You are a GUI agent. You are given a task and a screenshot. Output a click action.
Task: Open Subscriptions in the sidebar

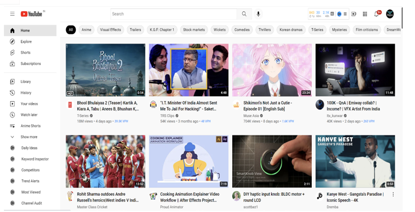pyautogui.click(x=30, y=64)
